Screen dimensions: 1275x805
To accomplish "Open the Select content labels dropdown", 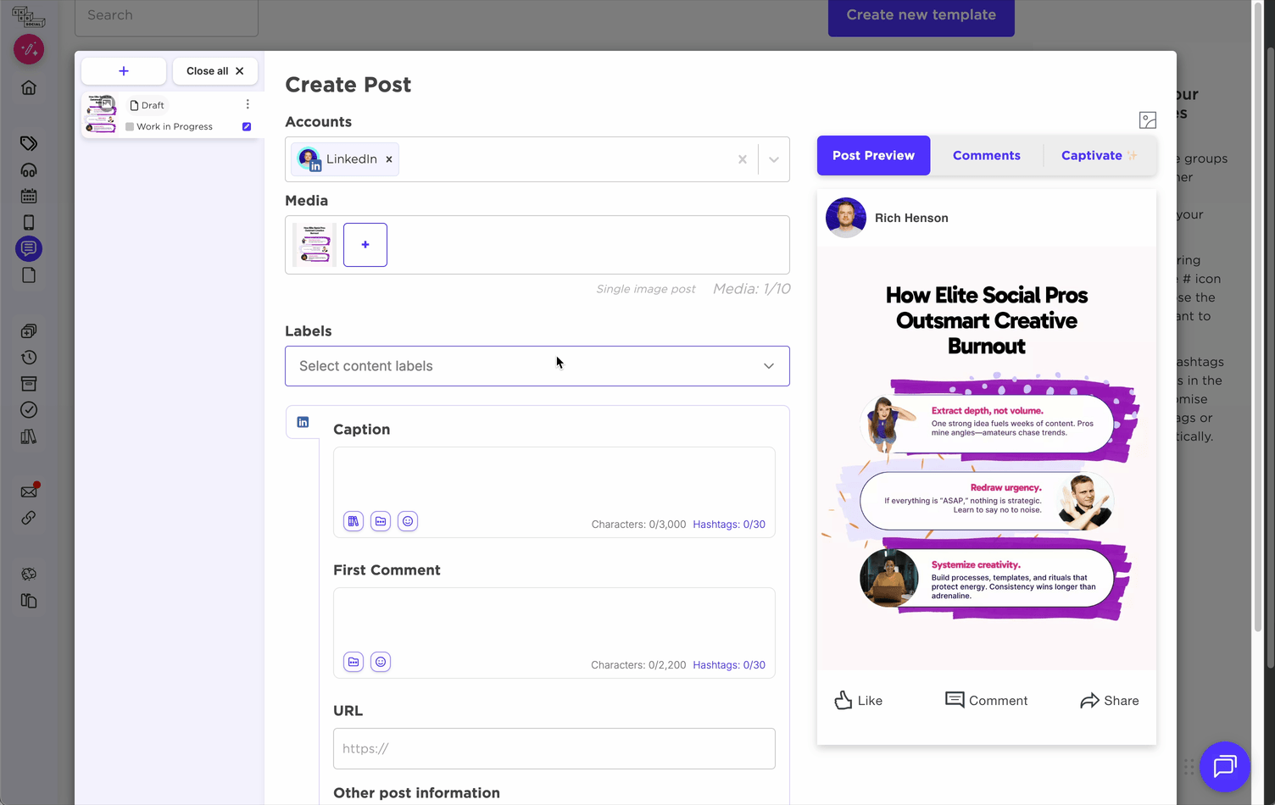I will 537,365.
